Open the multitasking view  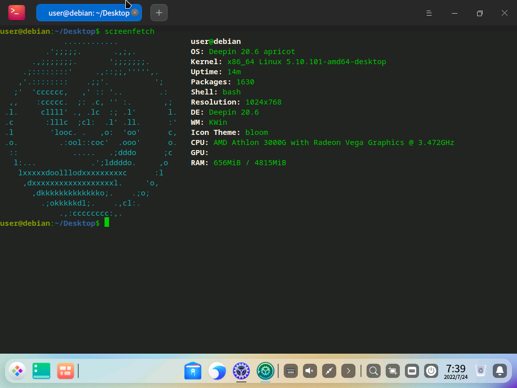point(66,371)
